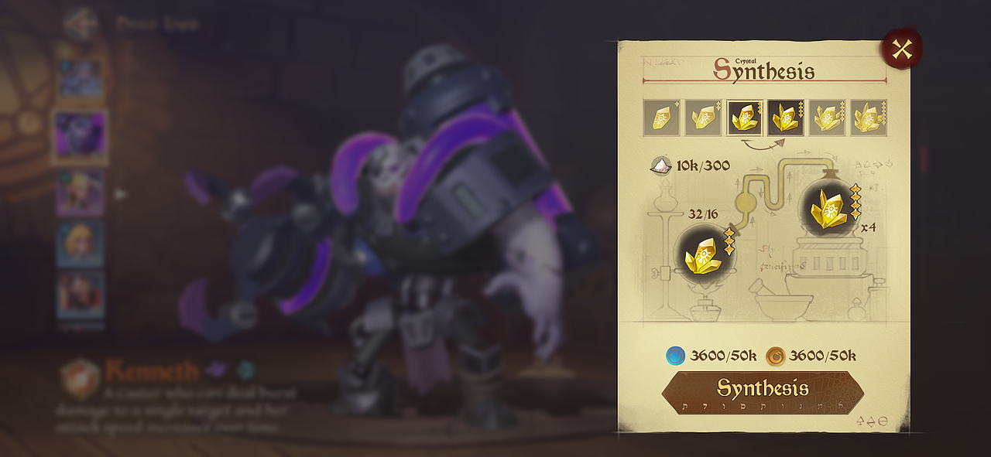Select the three-star crystal tier
Image resolution: width=991 pixels, height=457 pixels.
coord(744,118)
